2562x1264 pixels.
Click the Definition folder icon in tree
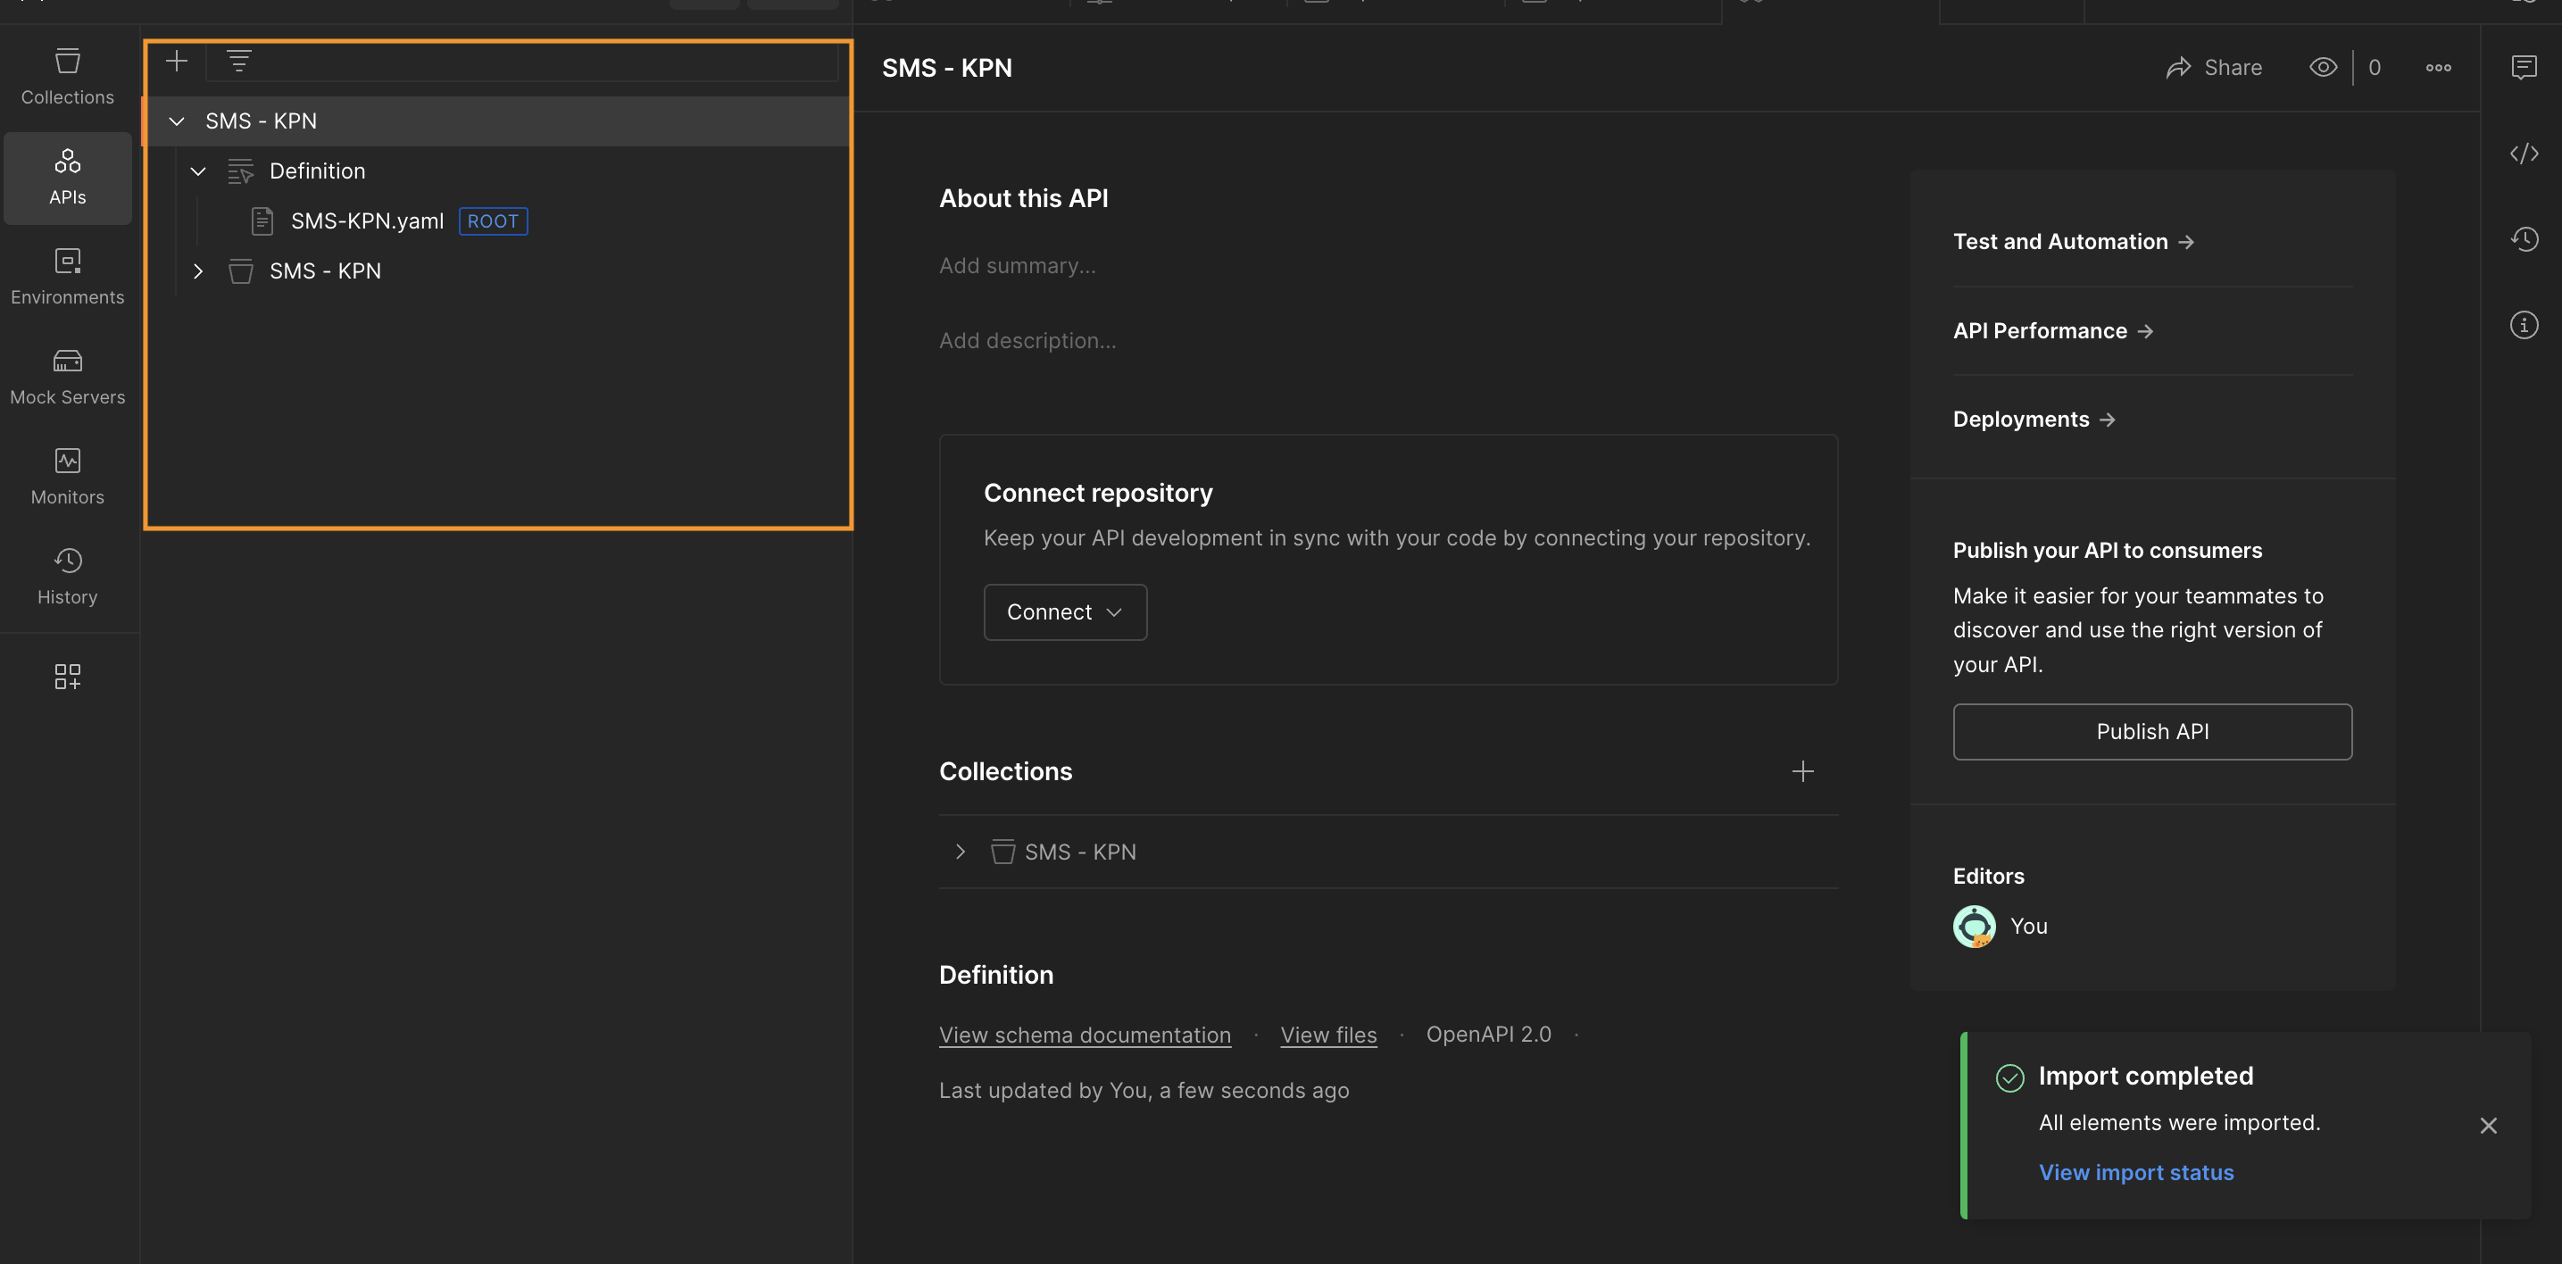(241, 171)
